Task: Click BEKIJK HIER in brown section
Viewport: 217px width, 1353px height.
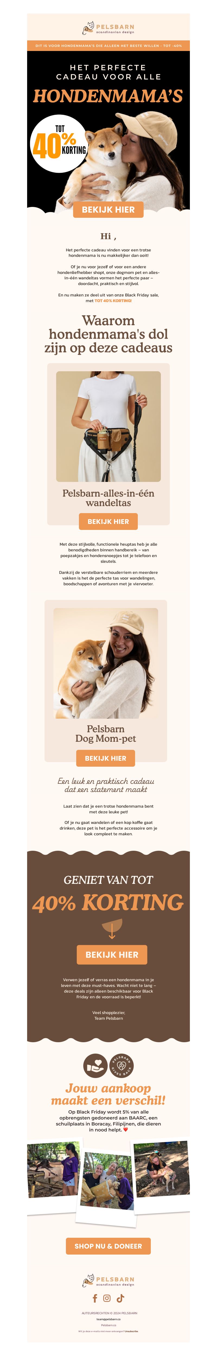Action: click(x=112, y=954)
